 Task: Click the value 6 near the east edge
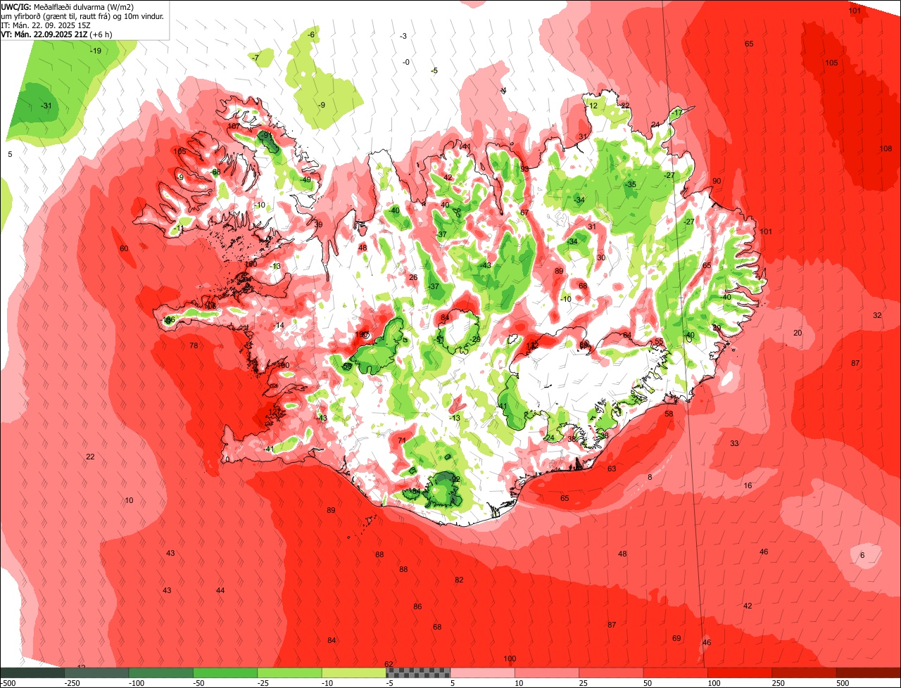862,555
